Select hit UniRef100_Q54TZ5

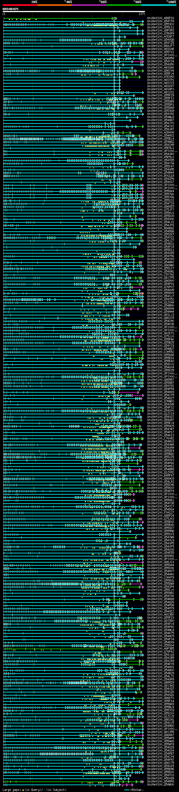point(160,43)
